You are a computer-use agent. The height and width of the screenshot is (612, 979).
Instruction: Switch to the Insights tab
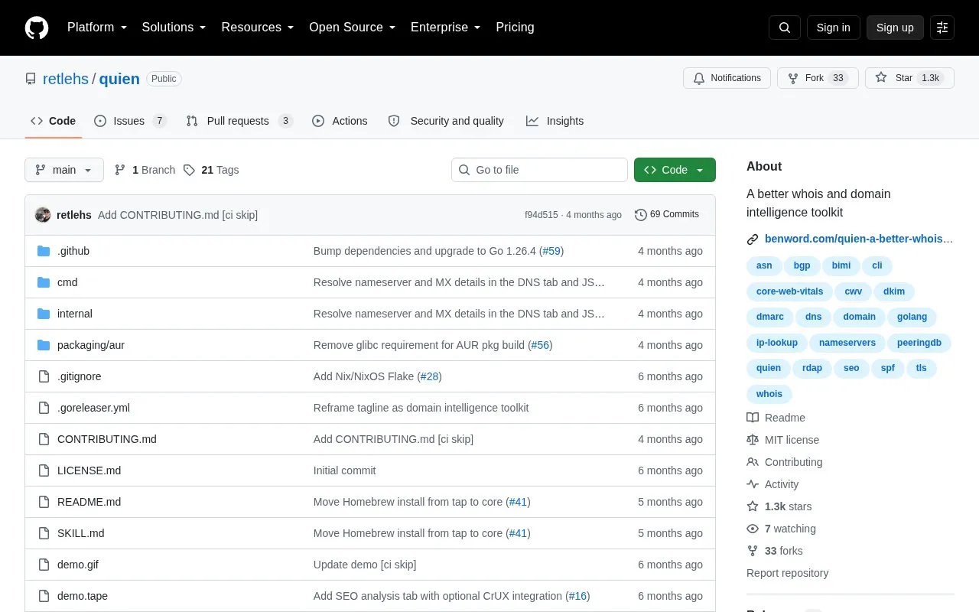(x=555, y=121)
